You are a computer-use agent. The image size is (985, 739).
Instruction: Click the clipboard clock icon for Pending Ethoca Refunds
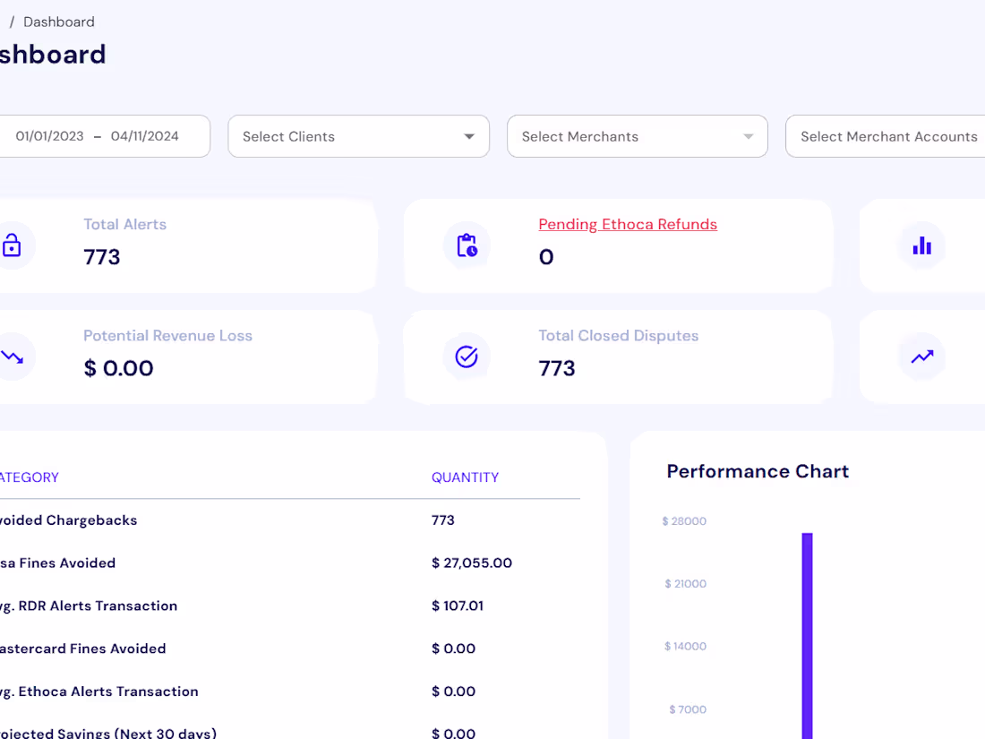point(467,245)
